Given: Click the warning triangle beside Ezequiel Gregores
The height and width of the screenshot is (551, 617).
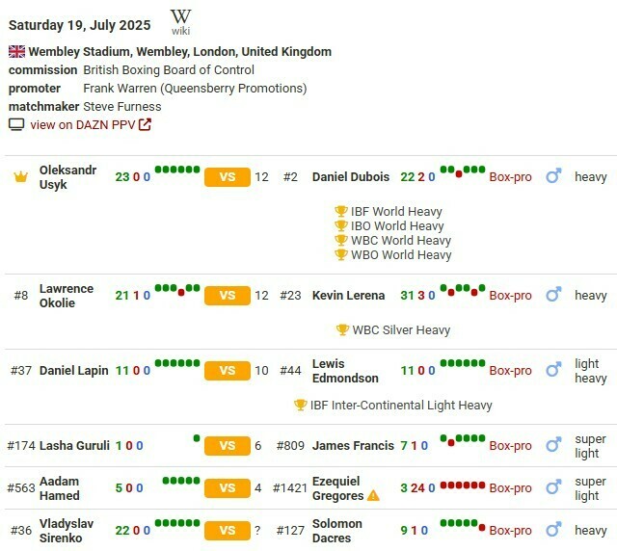Looking at the screenshot, I should (x=373, y=496).
